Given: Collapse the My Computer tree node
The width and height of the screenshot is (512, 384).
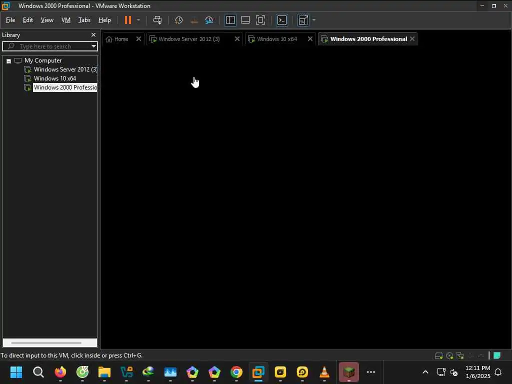Looking at the screenshot, I should [x=9, y=60].
